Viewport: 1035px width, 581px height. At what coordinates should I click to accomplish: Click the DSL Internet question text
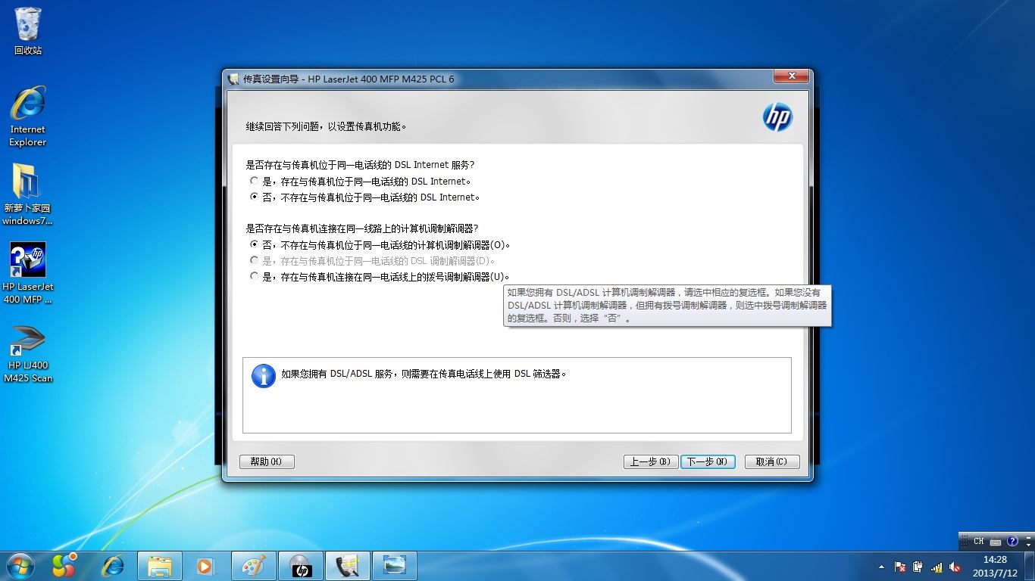click(x=360, y=165)
